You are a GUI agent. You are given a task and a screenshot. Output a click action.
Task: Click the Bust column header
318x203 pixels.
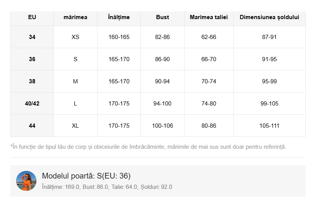(162, 17)
